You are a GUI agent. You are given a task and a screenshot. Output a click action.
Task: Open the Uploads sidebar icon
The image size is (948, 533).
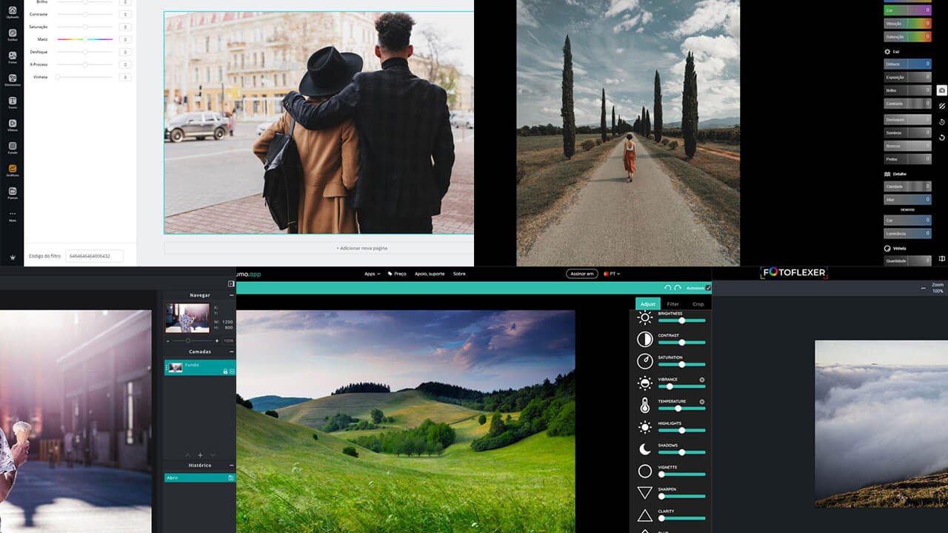click(x=13, y=11)
